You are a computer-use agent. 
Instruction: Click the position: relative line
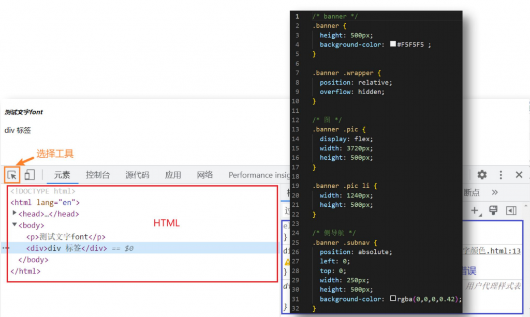[x=356, y=82]
